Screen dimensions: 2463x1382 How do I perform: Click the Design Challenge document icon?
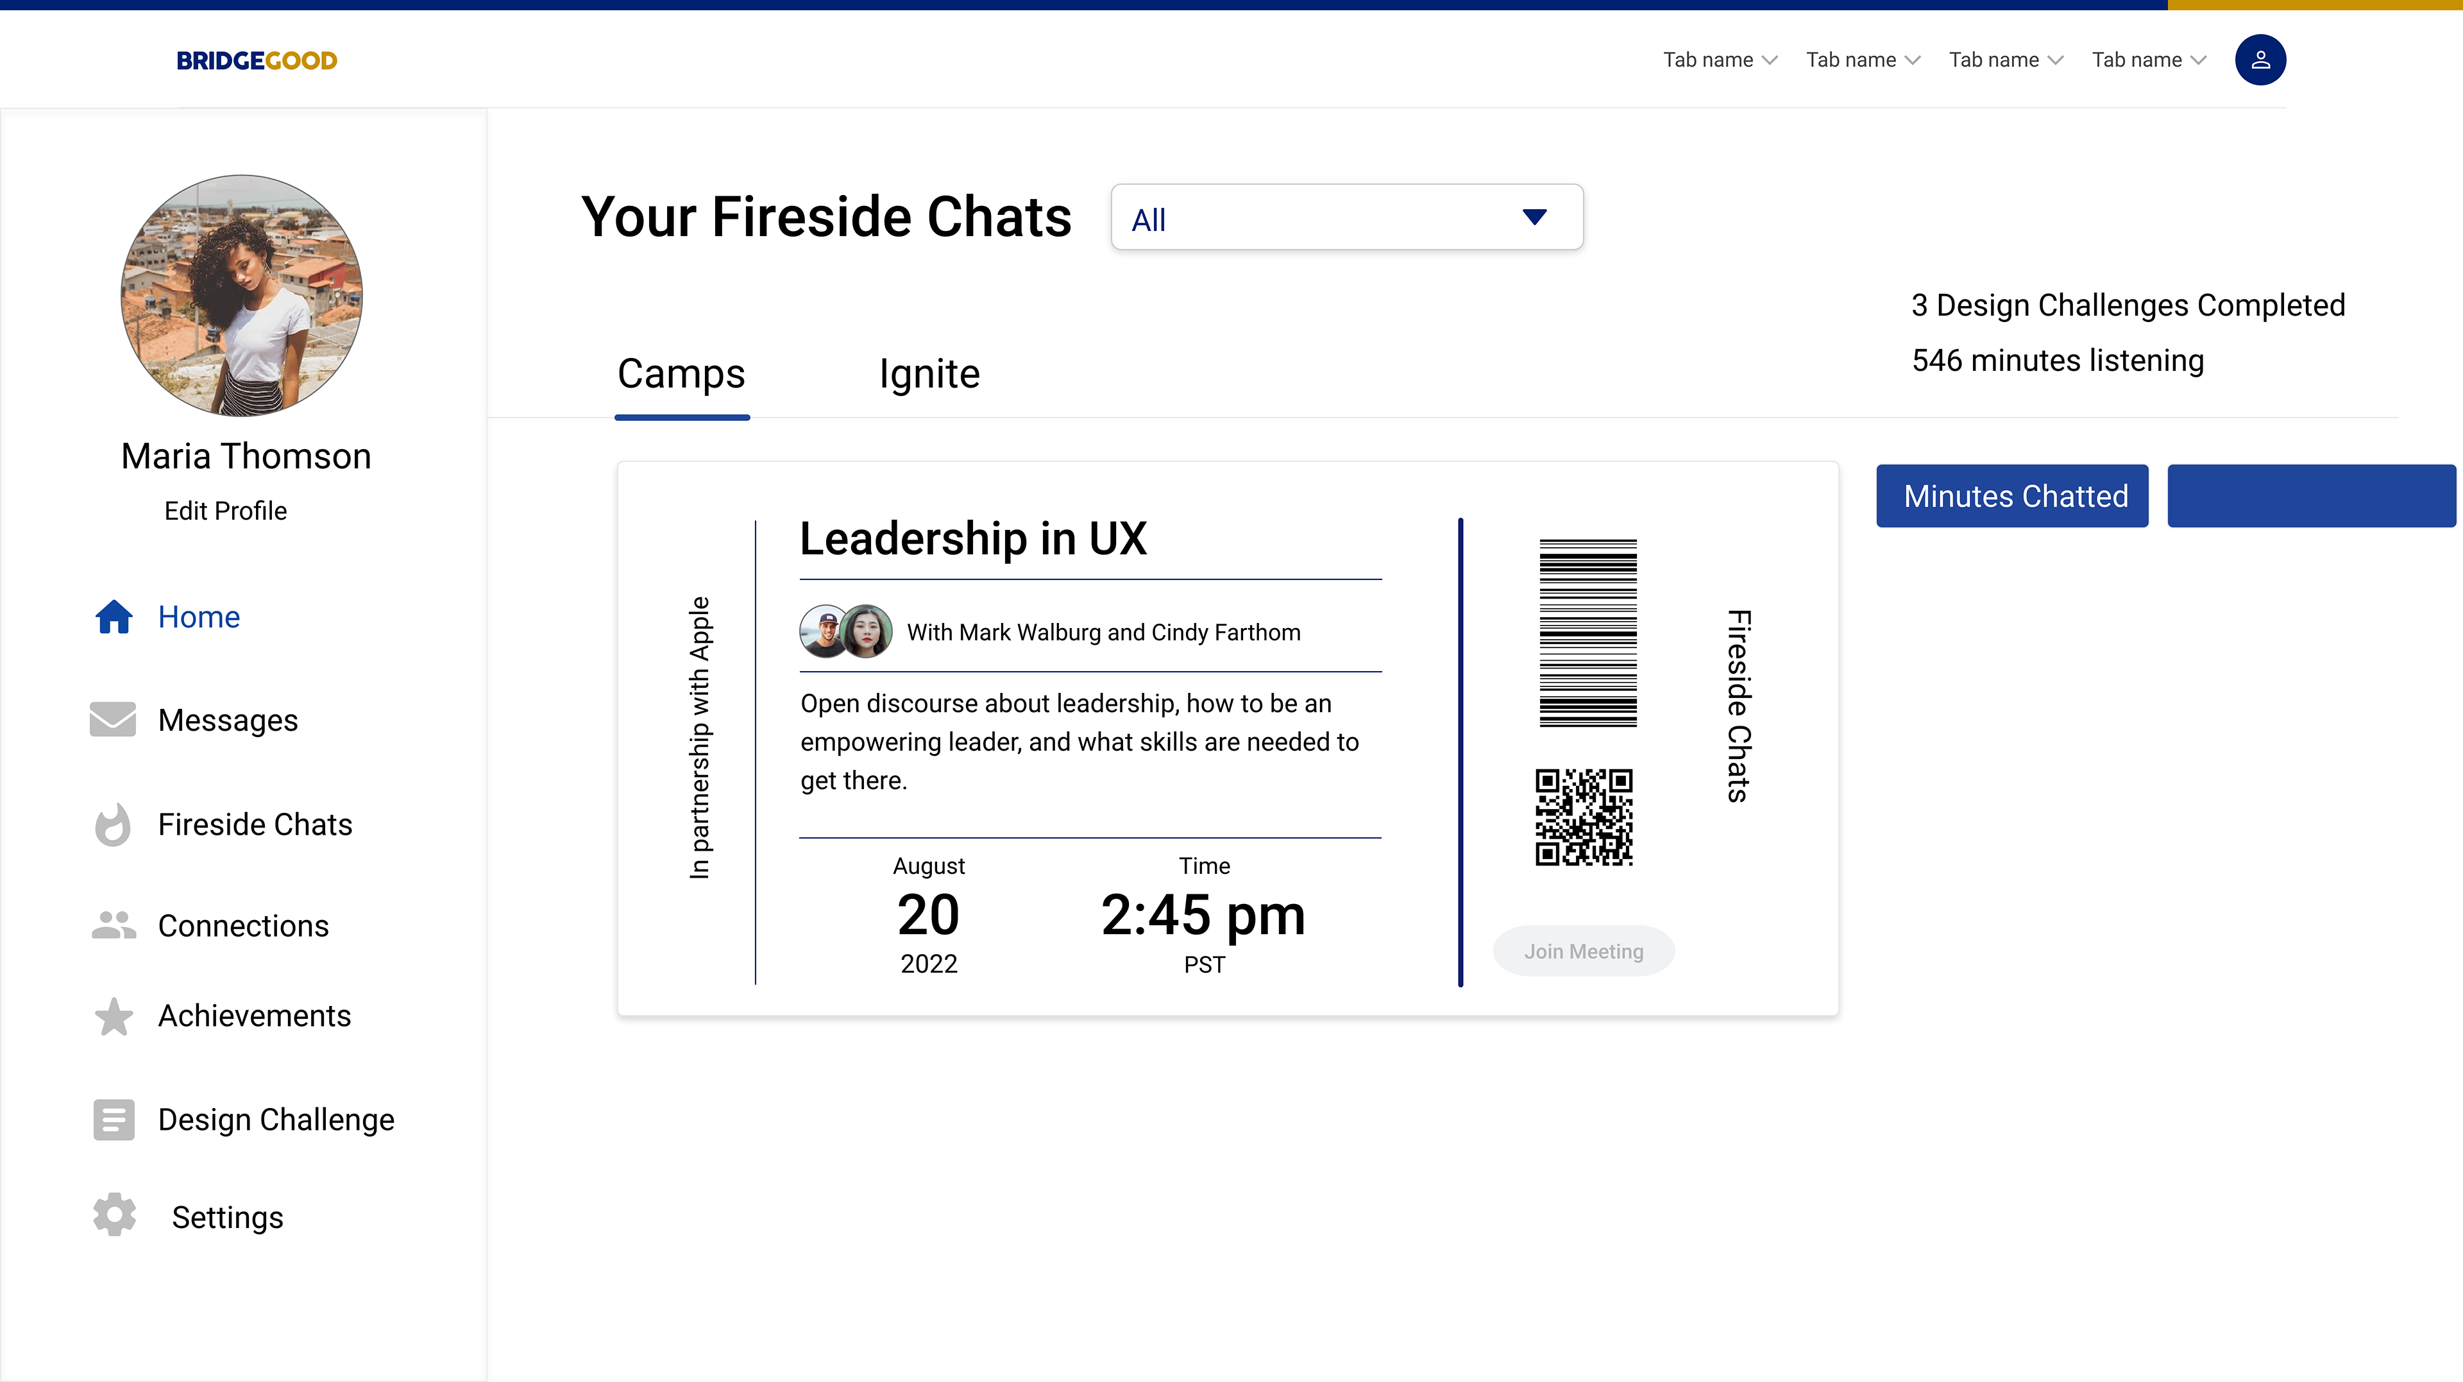coord(114,1119)
